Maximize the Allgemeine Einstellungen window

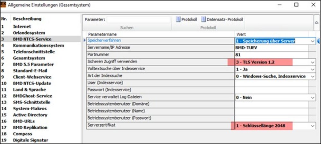coord(296,5)
